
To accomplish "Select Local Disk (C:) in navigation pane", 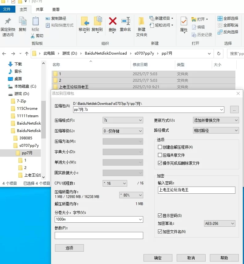I will [22, 86].
